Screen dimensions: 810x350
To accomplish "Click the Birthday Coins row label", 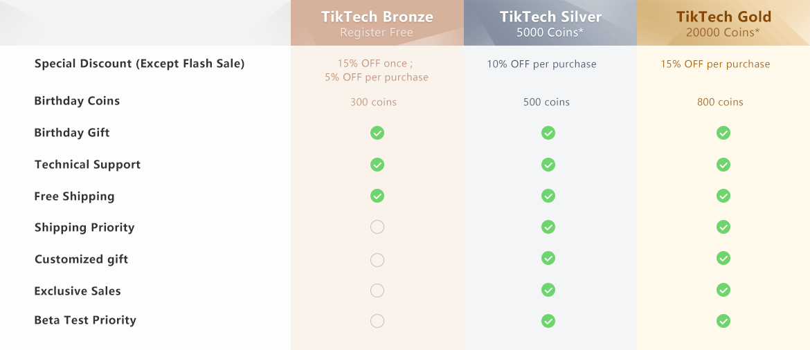I will (77, 101).
